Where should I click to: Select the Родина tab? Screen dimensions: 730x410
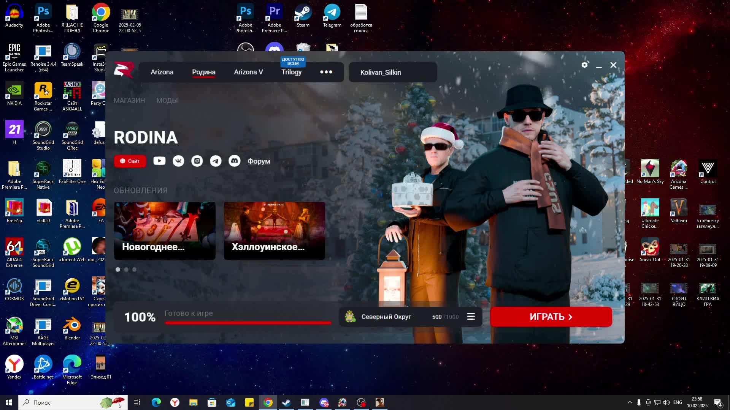[203, 72]
